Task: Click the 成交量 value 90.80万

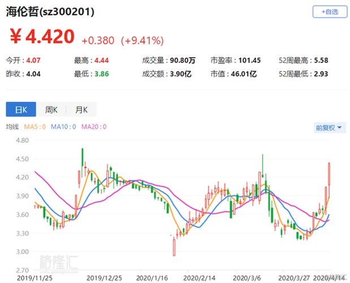Action: 183,61
